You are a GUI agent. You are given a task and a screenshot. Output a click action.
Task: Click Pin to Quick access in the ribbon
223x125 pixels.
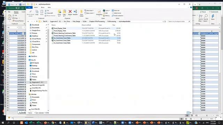[x=30, y=13]
